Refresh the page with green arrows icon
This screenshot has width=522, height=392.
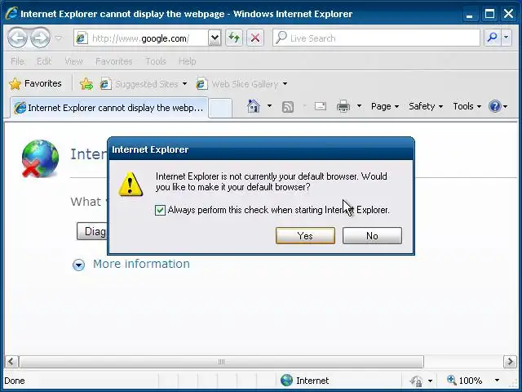tap(234, 38)
